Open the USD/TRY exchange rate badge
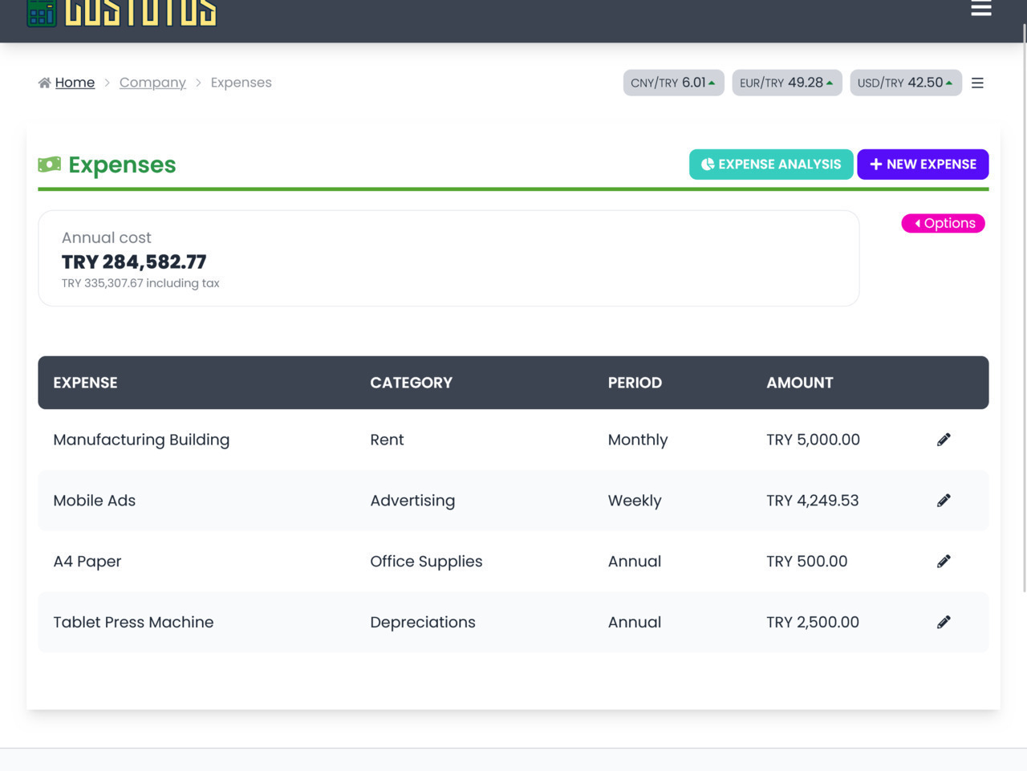Image resolution: width=1027 pixels, height=771 pixels. (x=905, y=83)
